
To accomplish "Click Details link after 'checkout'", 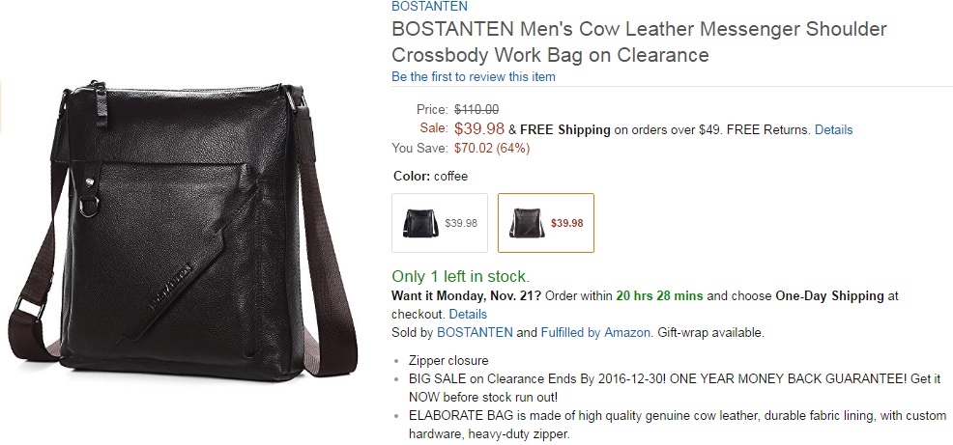I will tap(468, 314).
